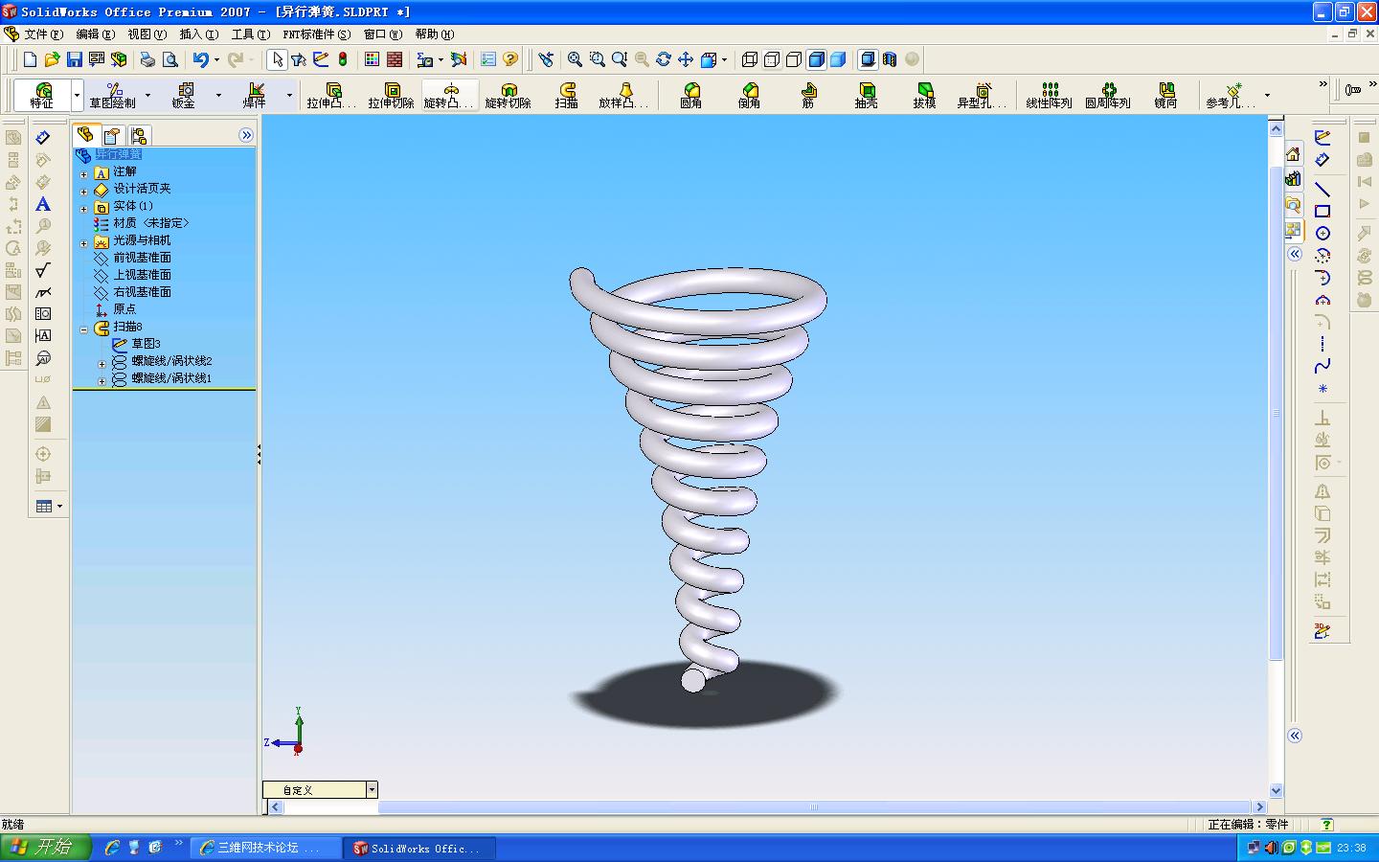Viewport: 1379px width, 862px height.
Task: Select the 旋转切除 Revolved Cut tool
Action: [x=508, y=96]
